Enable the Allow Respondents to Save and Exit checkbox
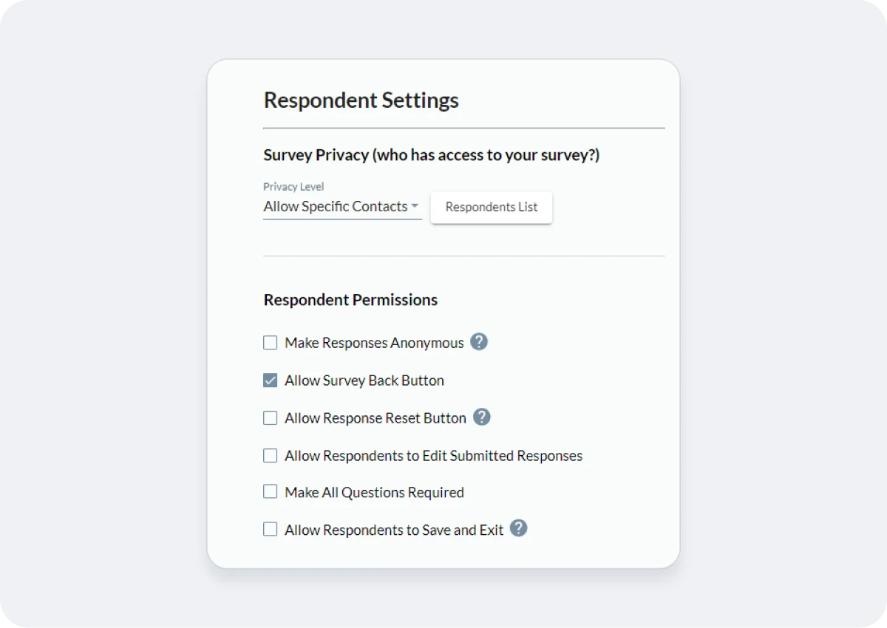 pos(271,530)
